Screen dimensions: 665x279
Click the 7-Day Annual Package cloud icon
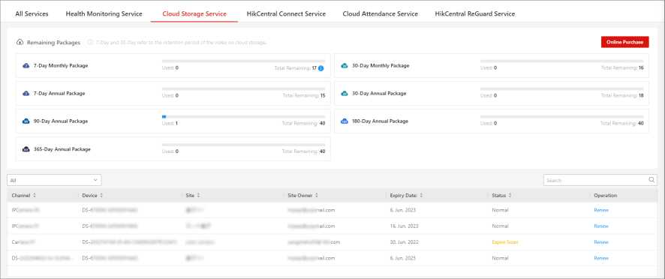pos(26,93)
